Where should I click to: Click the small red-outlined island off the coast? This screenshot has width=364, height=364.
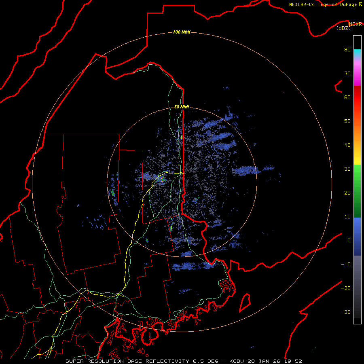(245, 303)
